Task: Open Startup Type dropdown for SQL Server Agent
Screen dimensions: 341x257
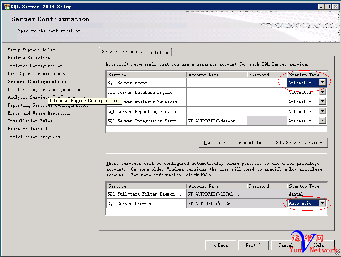Action: pyautogui.click(x=322, y=82)
